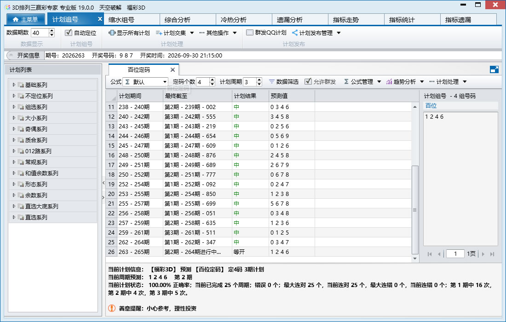Expand the 直选大底系列 tree node
This screenshot has height=322, width=506.
(x=14, y=206)
